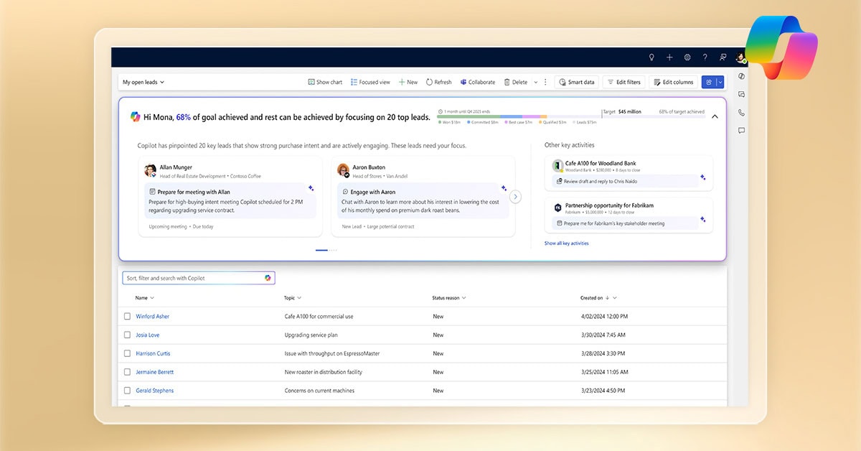The image size is (861, 451).
Task: Click date '3/28/2024 3:30 PM'
Action: pos(602,353)
